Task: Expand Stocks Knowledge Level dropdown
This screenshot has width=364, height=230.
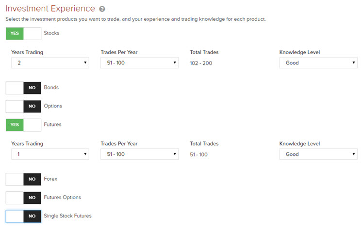Action: point(318,62)
